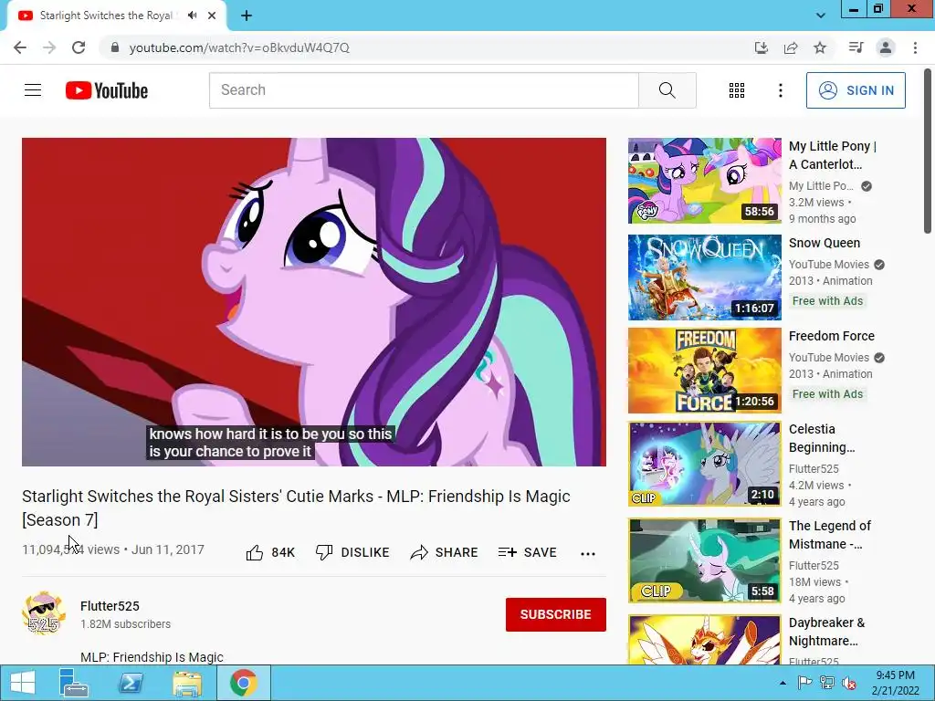The height and width of the screenshot is (701, 935).
Task: Open more actions ellipsis under video
Action: tap(588, 554)
